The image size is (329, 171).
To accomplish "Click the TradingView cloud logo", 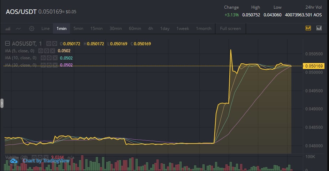I will (x=14, y=161).
